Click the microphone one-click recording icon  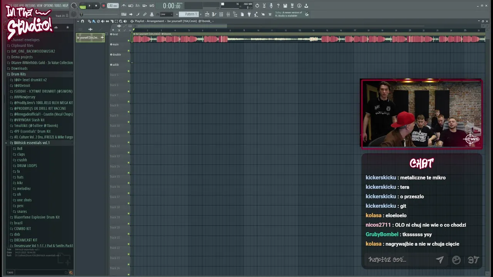click(271, 5)
